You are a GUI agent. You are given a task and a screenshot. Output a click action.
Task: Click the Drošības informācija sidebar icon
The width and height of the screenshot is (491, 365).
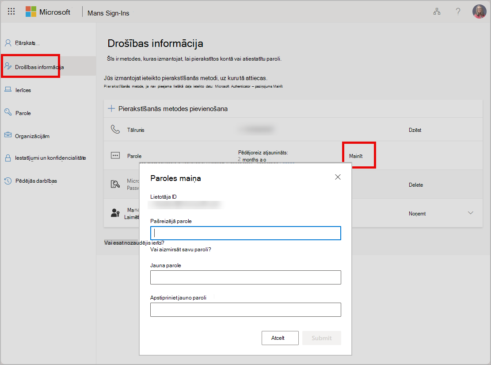[8, 66]
